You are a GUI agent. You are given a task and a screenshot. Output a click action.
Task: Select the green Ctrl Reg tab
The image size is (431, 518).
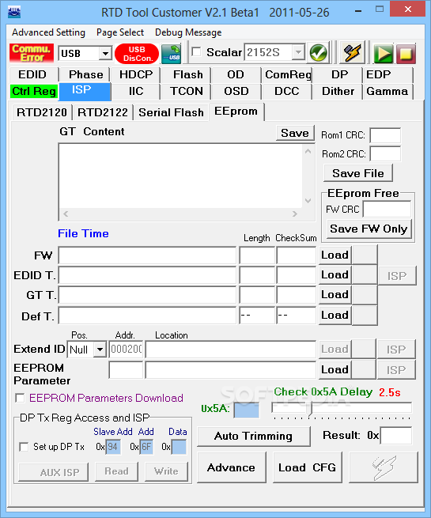point(34,91)
